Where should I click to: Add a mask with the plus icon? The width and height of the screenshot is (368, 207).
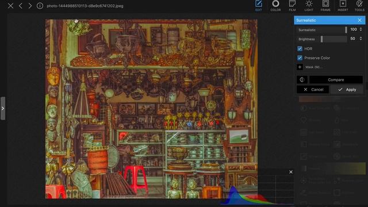(300, 67)
